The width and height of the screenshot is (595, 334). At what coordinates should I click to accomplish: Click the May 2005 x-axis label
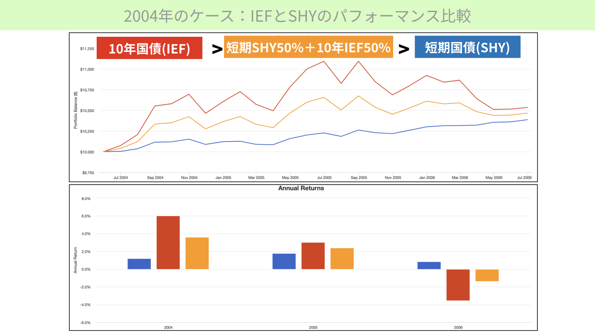click(290, 178)
